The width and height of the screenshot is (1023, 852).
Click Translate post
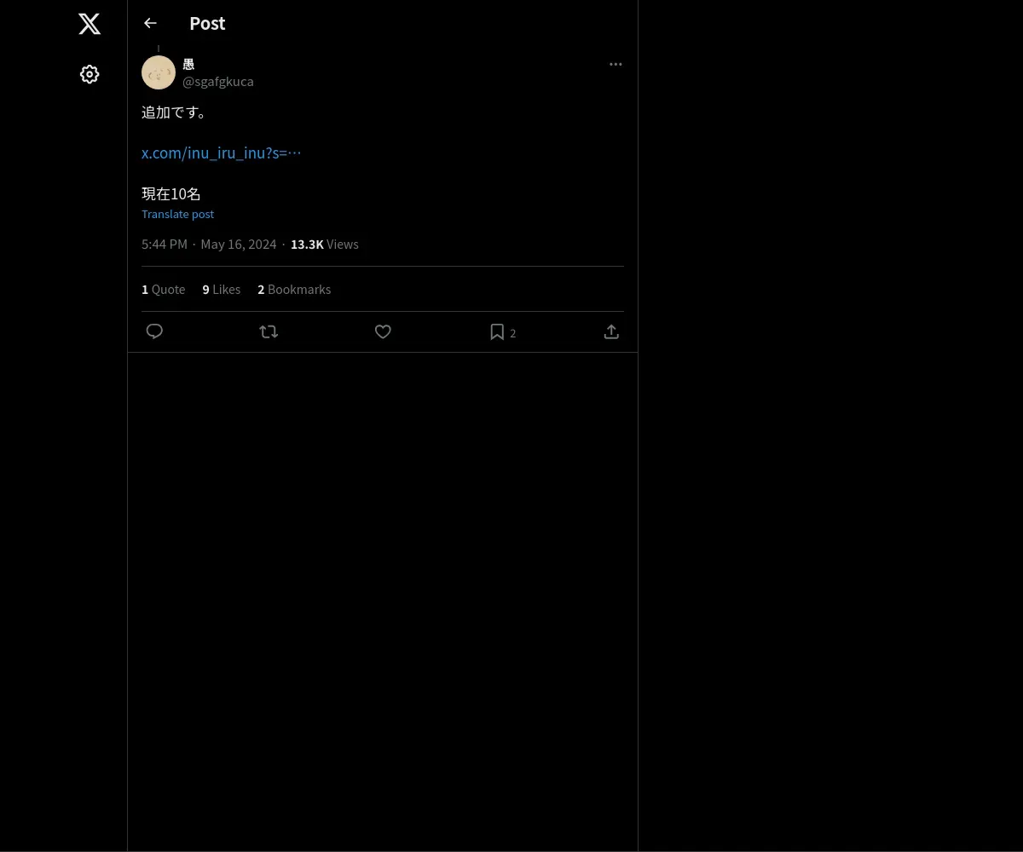[x=177, y=214]
